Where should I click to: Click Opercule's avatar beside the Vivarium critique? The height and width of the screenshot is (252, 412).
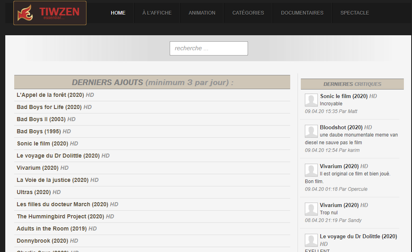tap(311, 170)
